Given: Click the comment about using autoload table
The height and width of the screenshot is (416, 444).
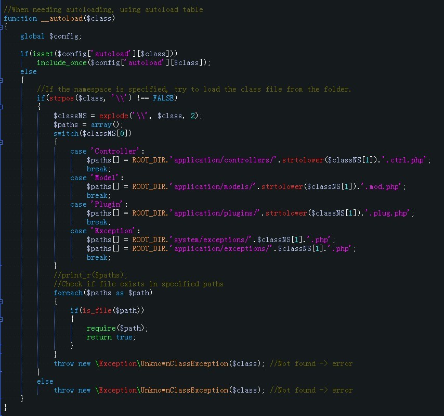Looking at the screenshot, I should coord(103,10).
